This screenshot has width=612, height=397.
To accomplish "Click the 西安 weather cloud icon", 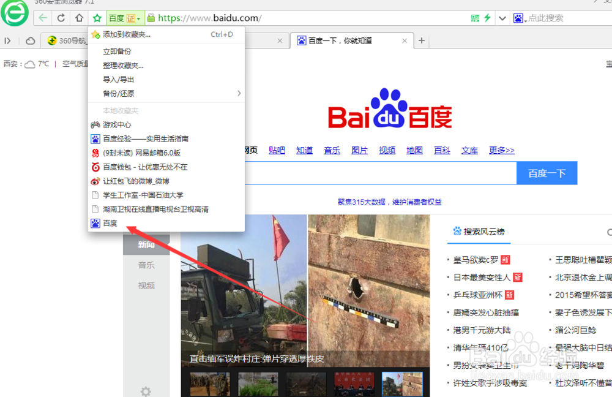I will [30, 64].
